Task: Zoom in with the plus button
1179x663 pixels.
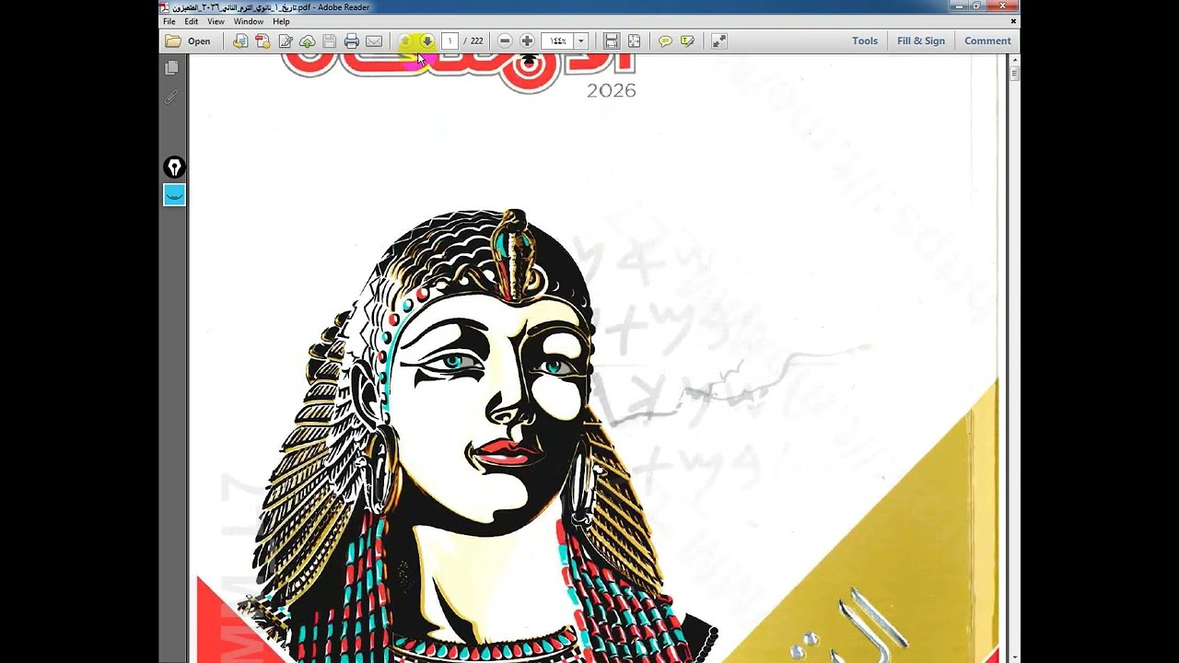Action: [x=527, y=41]
